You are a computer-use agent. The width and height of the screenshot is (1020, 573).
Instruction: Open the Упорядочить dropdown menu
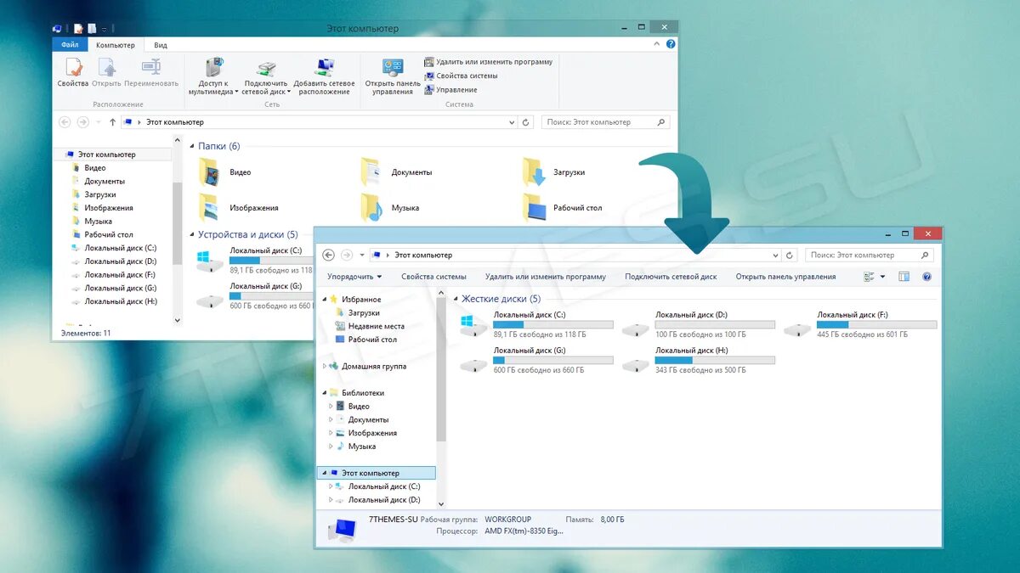point(354,277)
